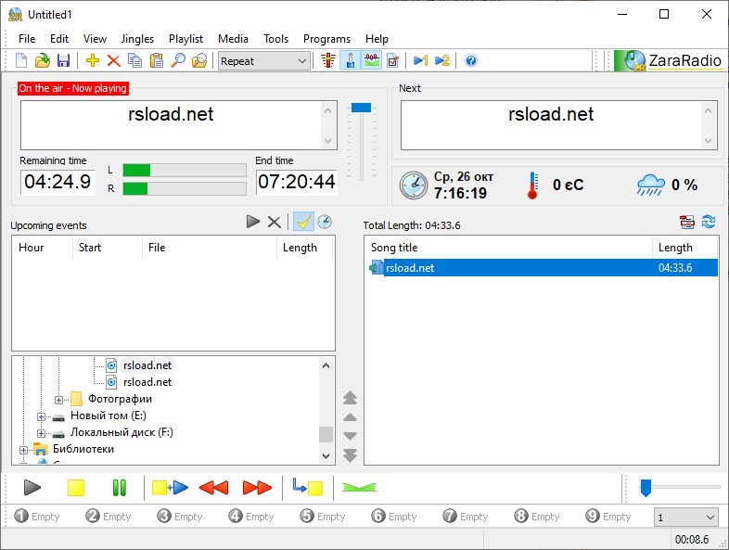The height and width of the screenshot is (550, 729).
Task: Move track to top with double up arrow
Action: click(350, 398)
